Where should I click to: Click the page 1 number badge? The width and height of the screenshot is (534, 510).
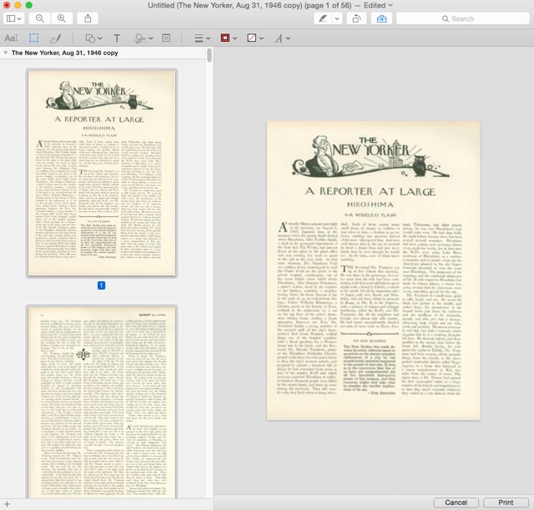tap(101, 285)
